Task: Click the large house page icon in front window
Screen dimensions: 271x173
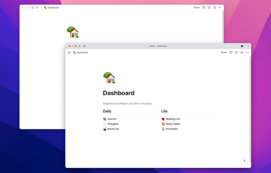Action: (x=109, y=77)
